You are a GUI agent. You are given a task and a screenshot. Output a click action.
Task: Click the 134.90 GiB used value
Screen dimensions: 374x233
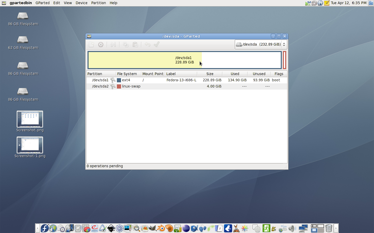[x=237, y=80]
